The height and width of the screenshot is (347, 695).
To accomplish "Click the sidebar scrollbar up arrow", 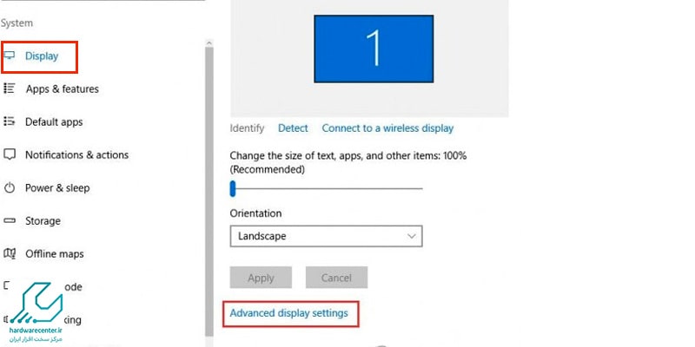I will coord(209,43).
